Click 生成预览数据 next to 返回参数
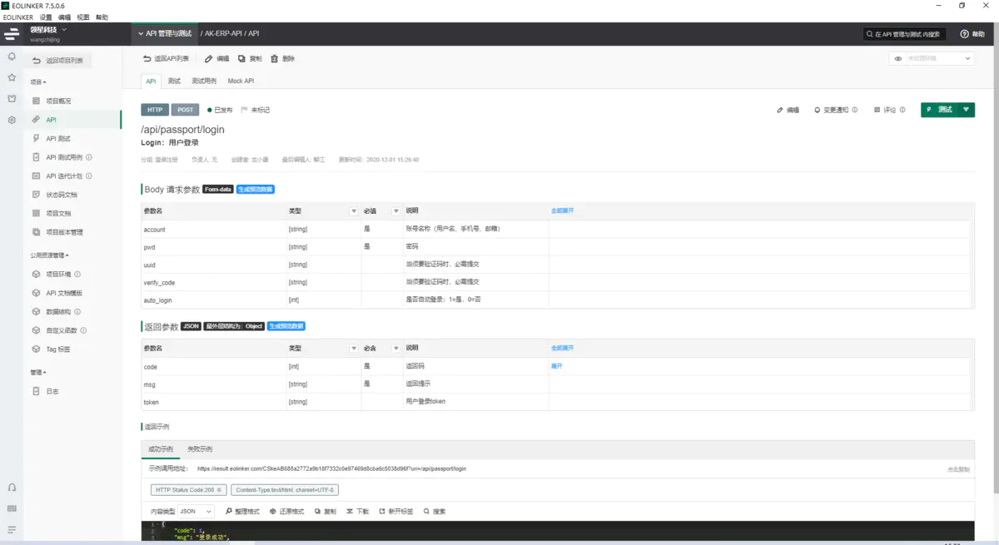The width and height of the screenshot is (999, 545). [286, 326]
